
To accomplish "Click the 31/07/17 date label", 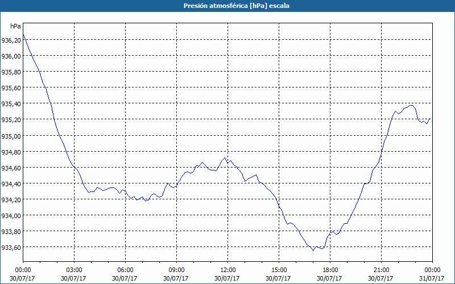I will 432,278.
